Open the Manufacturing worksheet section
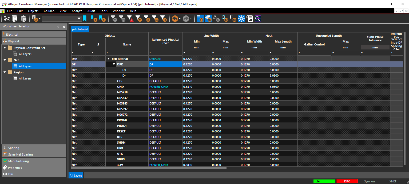Screen dimensions: 409x184 coord(18,161)
